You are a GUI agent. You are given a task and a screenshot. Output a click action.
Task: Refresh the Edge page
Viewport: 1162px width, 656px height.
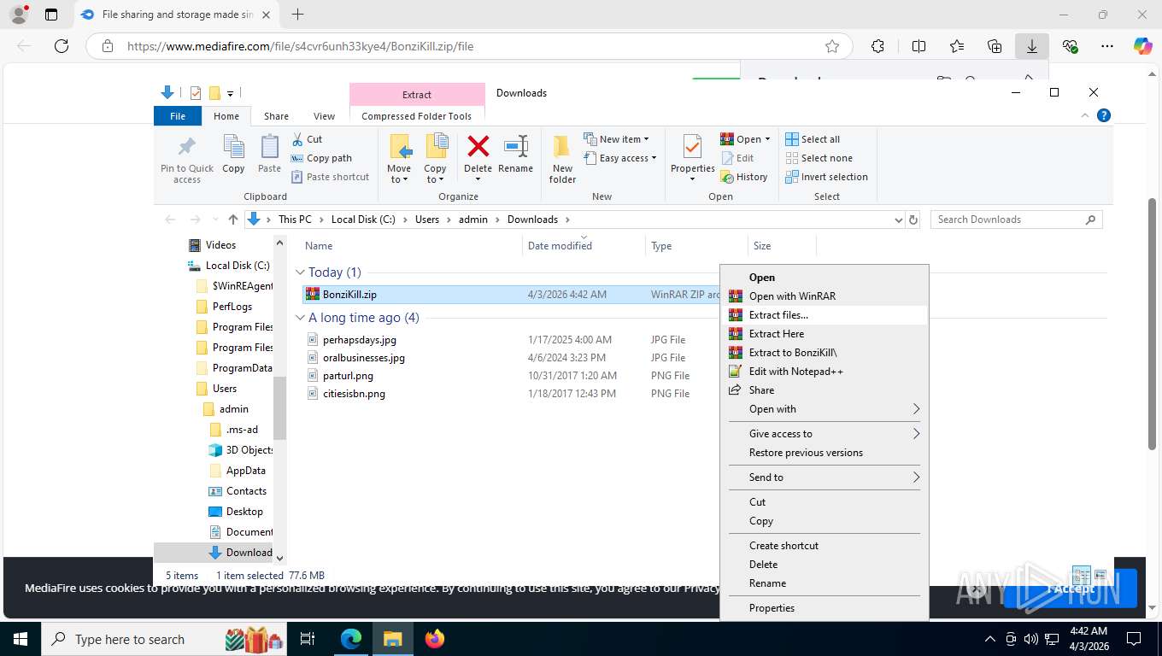coord(62,46)
